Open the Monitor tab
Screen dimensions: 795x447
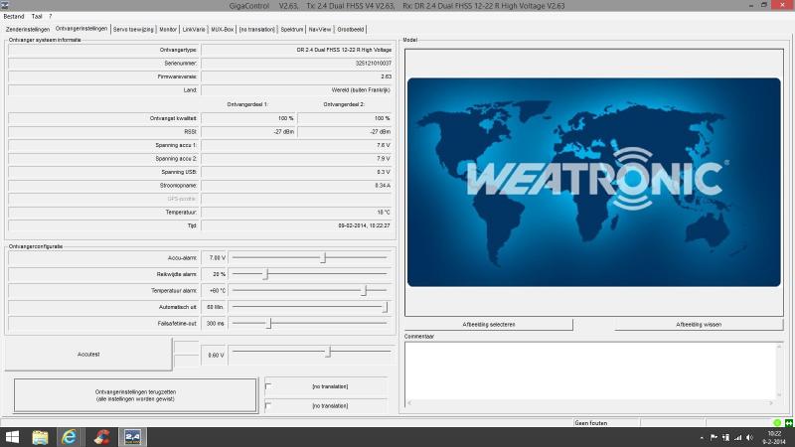(x=168, y=30)
